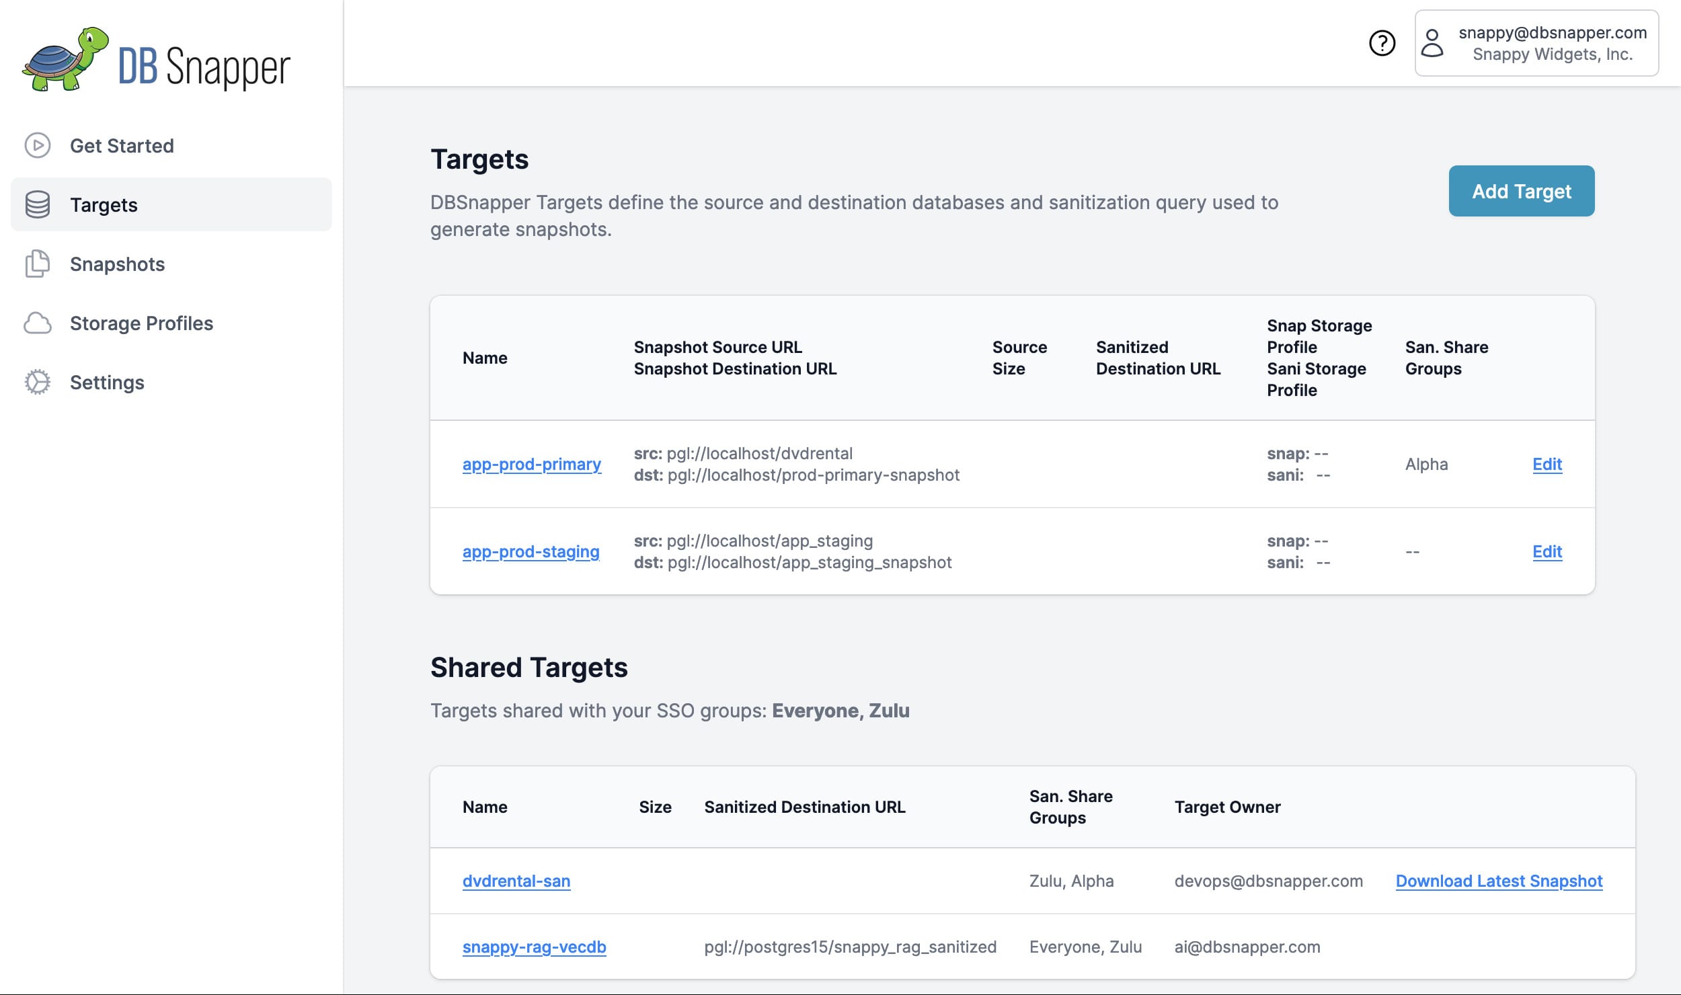The height and width of the screenshot is (995, 1681).
Task: Click the Snappy Widgets, Inc. organization name
Action: [x=1553, y=54]
